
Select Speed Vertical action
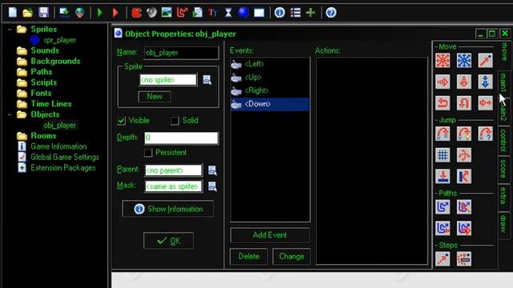click(x=464, y=82)
